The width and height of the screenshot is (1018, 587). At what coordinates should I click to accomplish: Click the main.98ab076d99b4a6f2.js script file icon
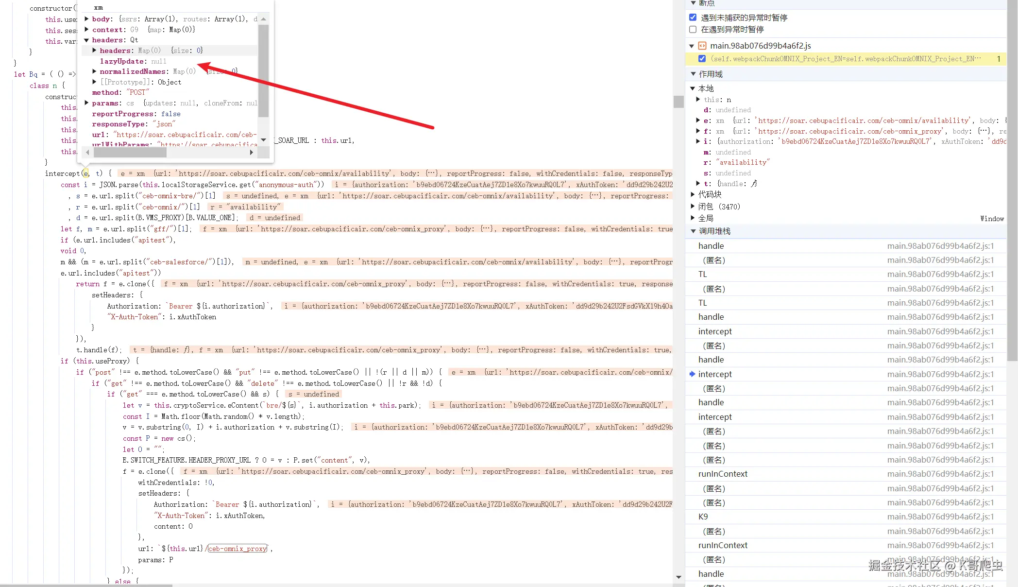pyautogui.click(x=702, y=46)
